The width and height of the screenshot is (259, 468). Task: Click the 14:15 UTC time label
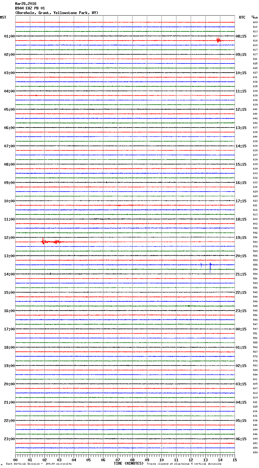(x=241, y=146)
